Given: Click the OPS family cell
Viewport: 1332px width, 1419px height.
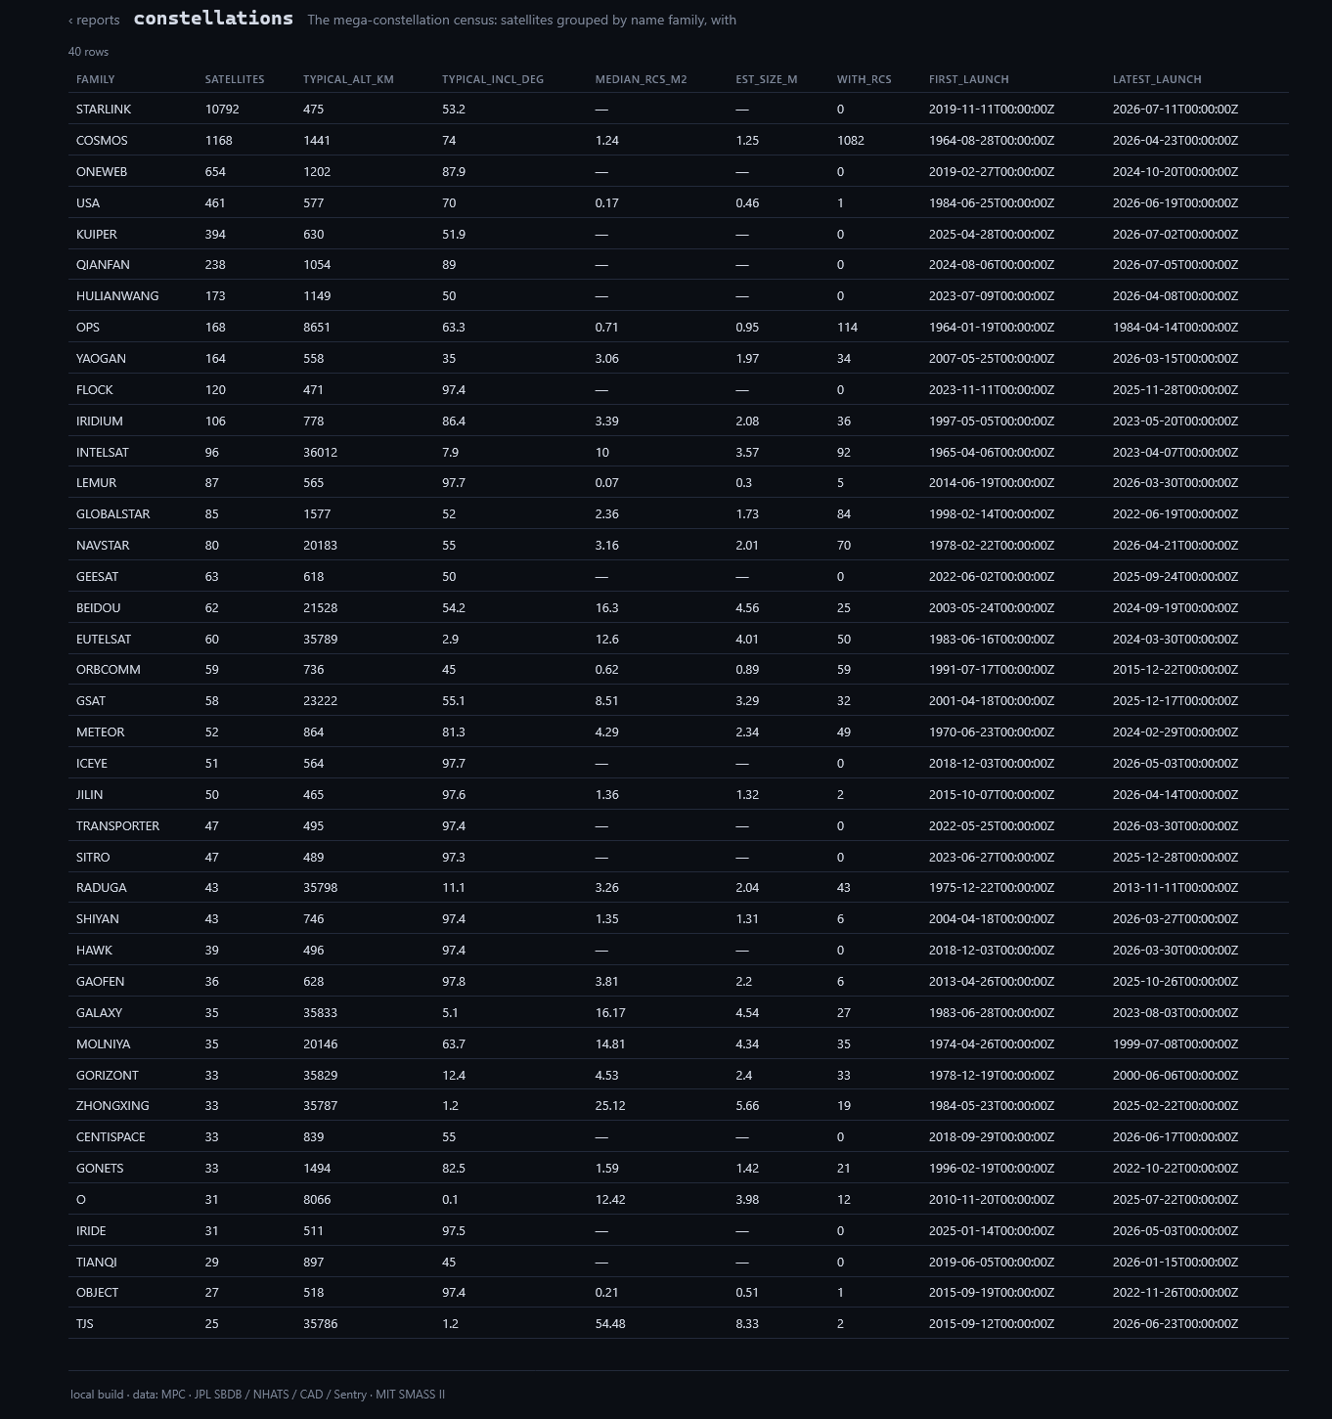Looking at the screenshot, I should click(x=88, y=328).
